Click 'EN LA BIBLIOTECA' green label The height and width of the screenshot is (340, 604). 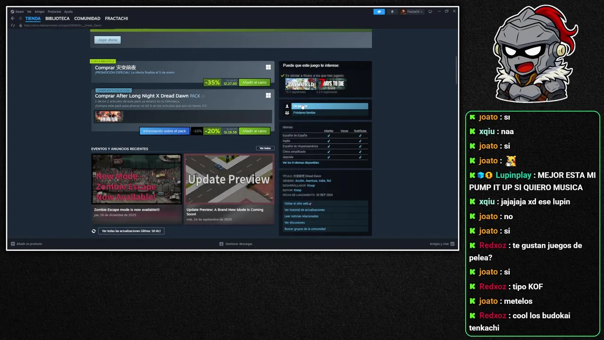103,61
